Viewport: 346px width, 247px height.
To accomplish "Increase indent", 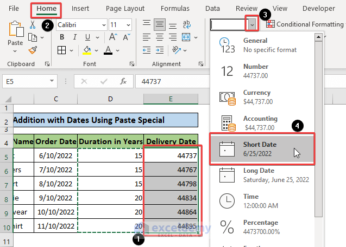I will (160, 50).
